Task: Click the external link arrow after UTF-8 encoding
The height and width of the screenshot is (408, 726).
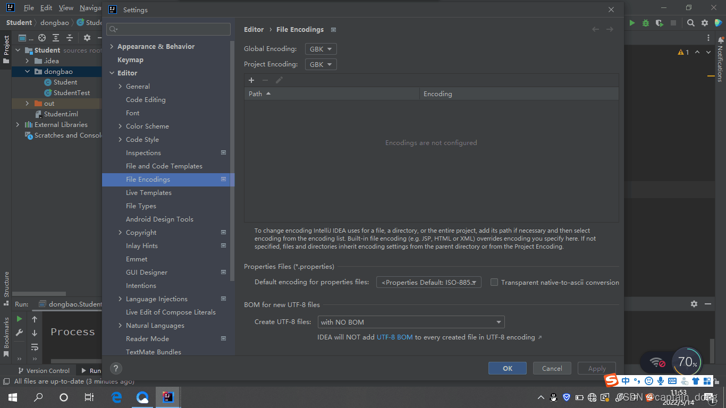Action: tap(540, 337)
